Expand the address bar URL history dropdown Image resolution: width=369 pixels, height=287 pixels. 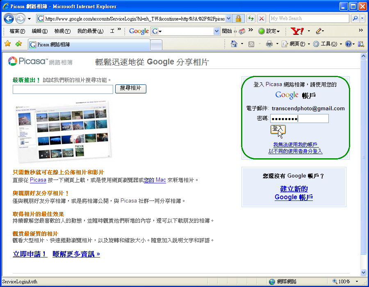click(229, 18)
